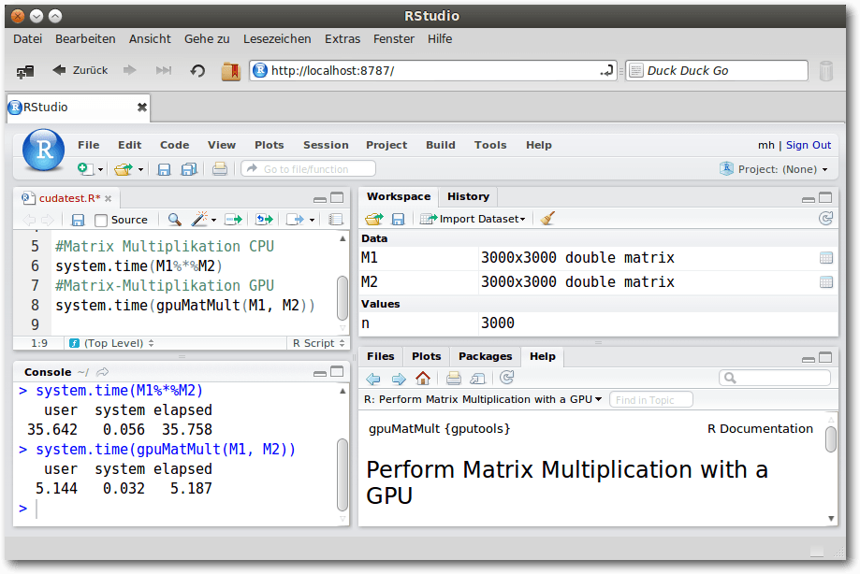Image resolution: width=860 pixels, height=574 pixels.
Task: Toggle the Source on Save checkbox
Action: pyautogui.click(x=101, y=221)
